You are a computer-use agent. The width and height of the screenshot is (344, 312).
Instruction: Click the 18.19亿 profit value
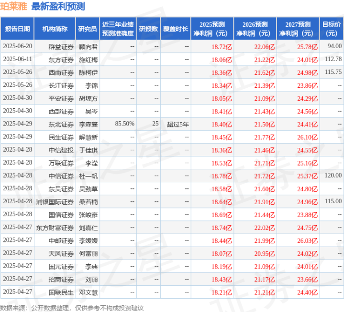222,267
